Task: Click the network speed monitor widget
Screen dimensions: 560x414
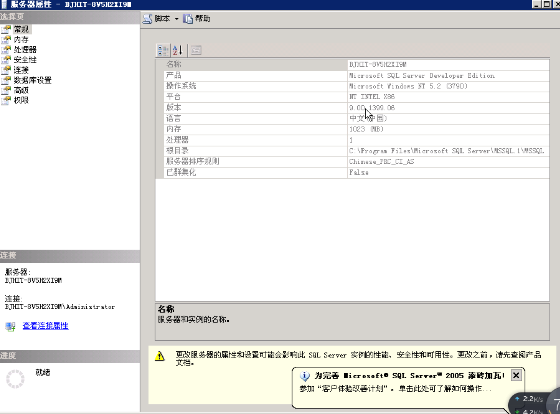Action: (534, 403)
